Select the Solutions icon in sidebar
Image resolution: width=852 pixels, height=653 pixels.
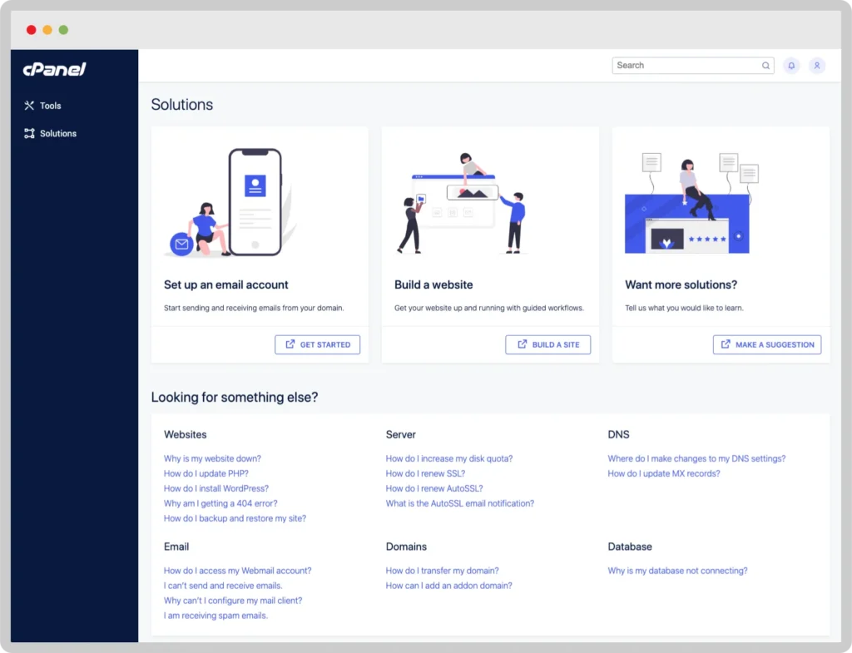tap(27, 133)
